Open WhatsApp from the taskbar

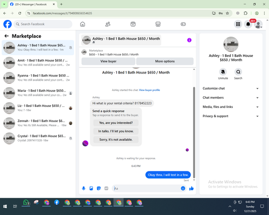click(26, 203)
